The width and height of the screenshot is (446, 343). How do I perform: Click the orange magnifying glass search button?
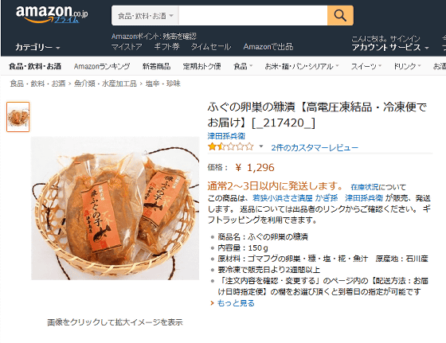click(340, 16)
